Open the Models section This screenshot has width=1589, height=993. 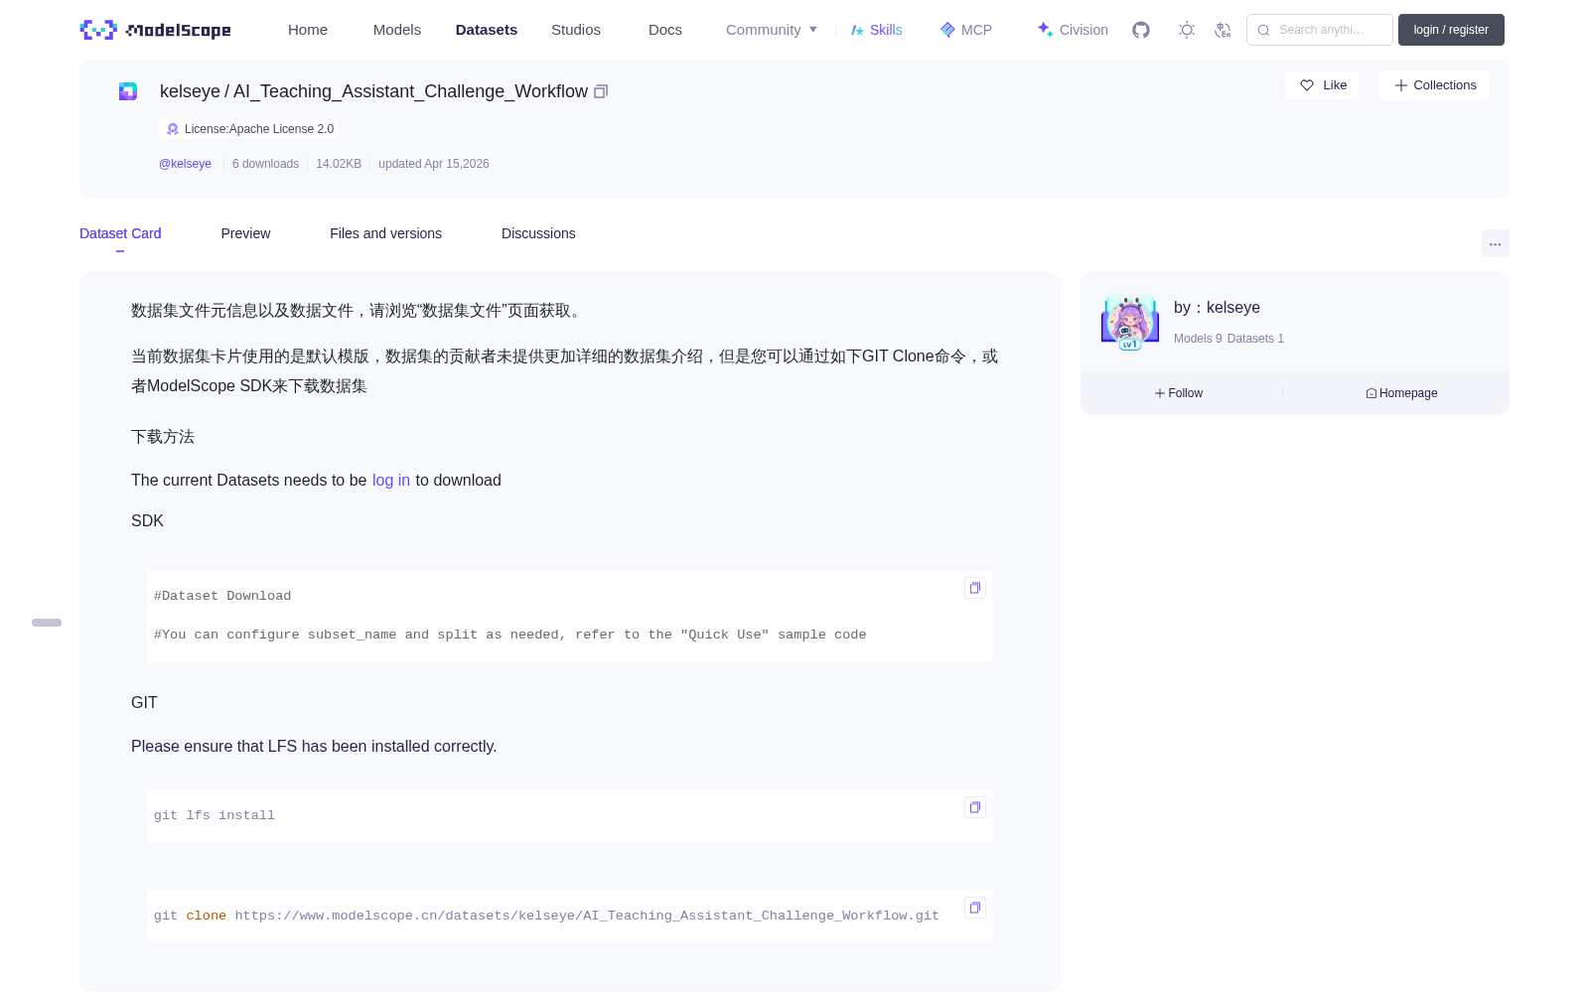coord(397,30)
